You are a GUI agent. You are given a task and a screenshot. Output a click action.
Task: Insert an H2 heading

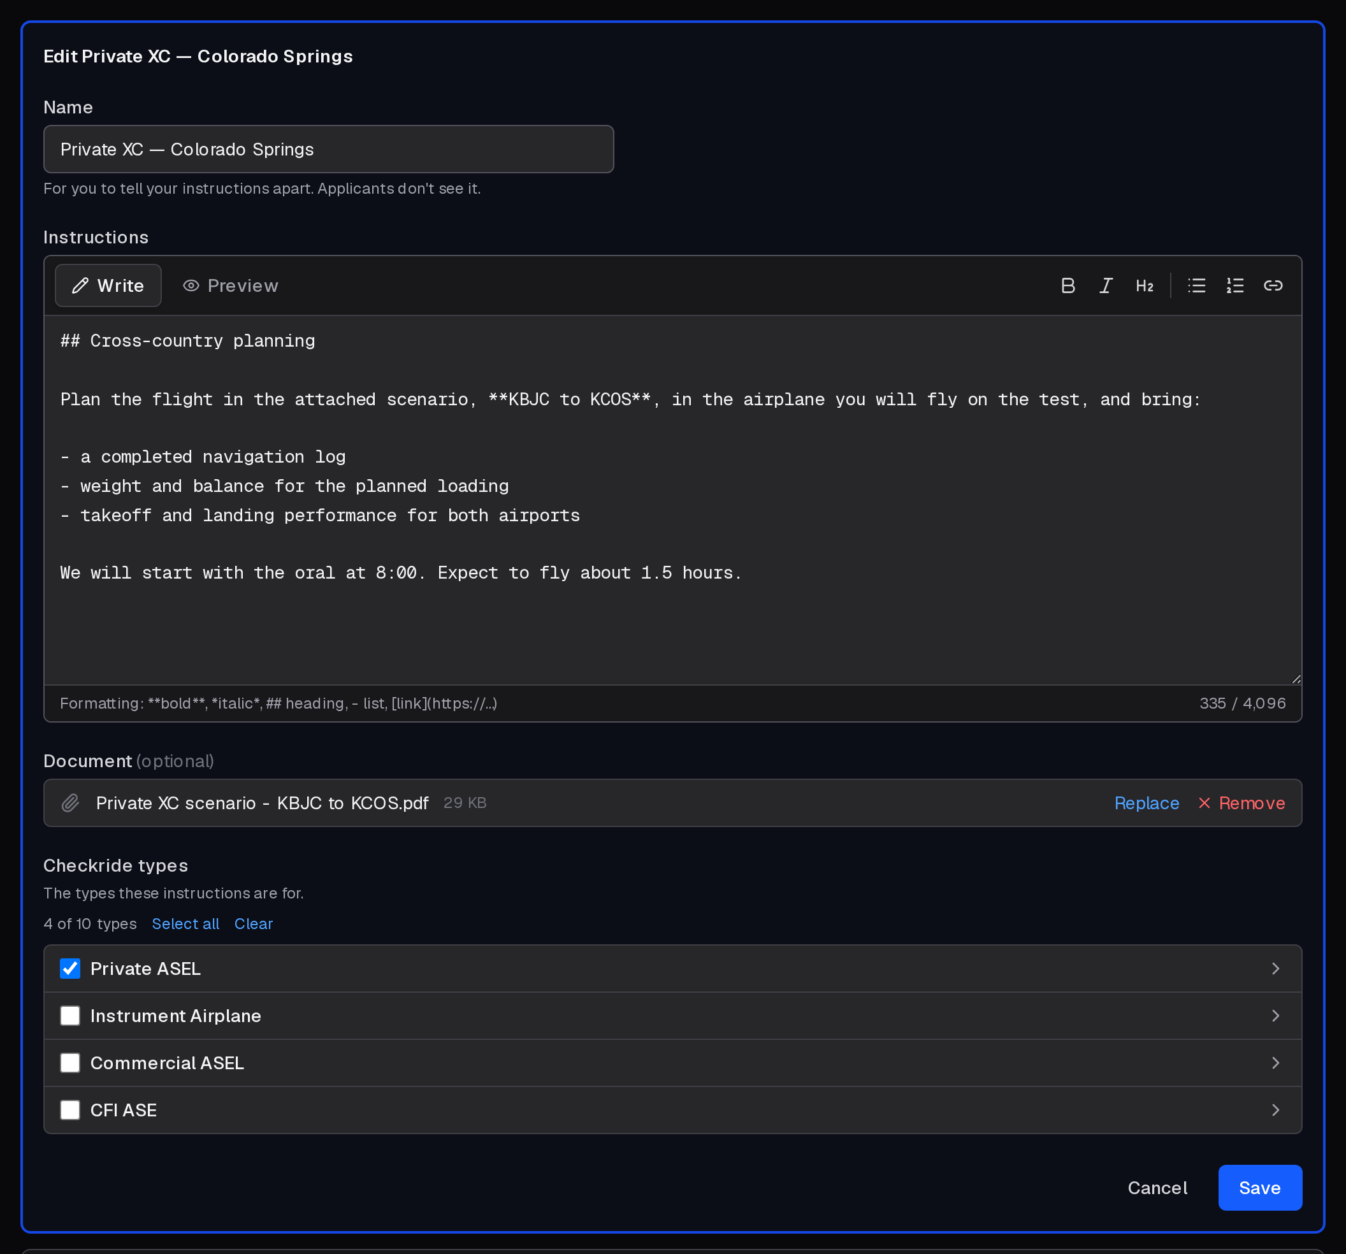[x=1144, y=285]
